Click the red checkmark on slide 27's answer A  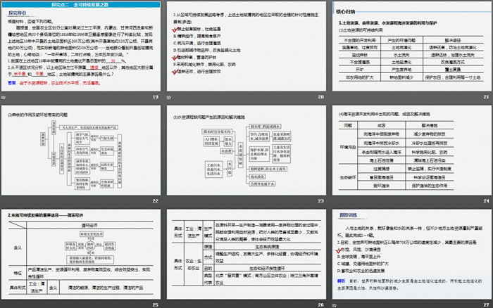[x=336, y=252]
